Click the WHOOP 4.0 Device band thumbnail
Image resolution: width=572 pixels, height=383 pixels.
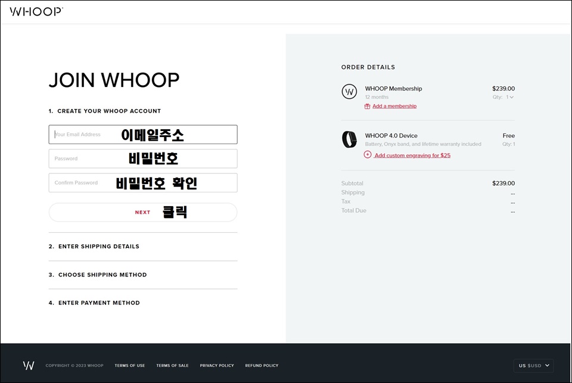[x=349, y=139]
